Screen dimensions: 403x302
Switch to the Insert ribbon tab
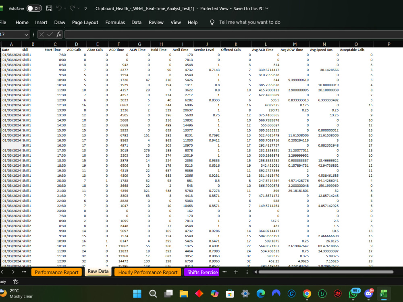pyautogui.click(x=41, y=22)
